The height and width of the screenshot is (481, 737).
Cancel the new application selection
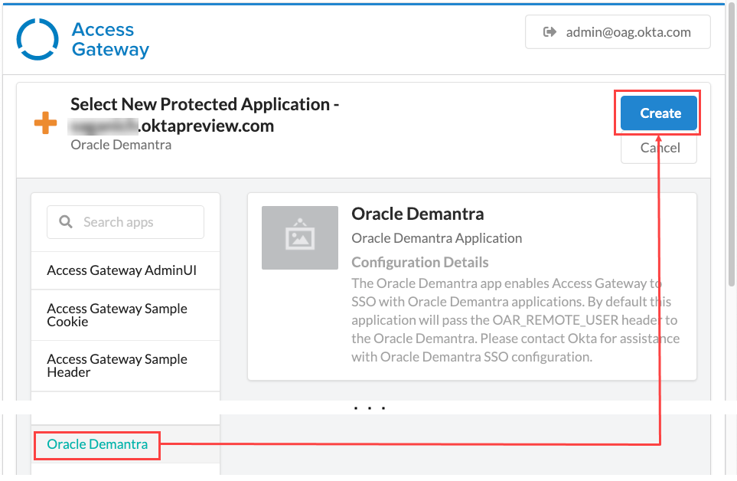[659, 149]
